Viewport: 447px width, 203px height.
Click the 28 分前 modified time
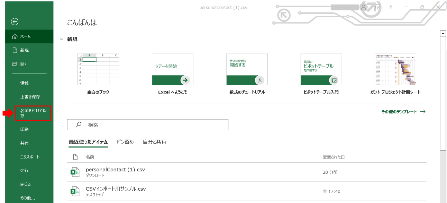330,172
